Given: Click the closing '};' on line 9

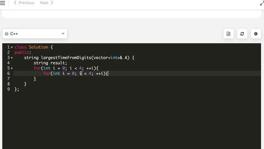Looking at the screenshot, I should tap(16, 89).
